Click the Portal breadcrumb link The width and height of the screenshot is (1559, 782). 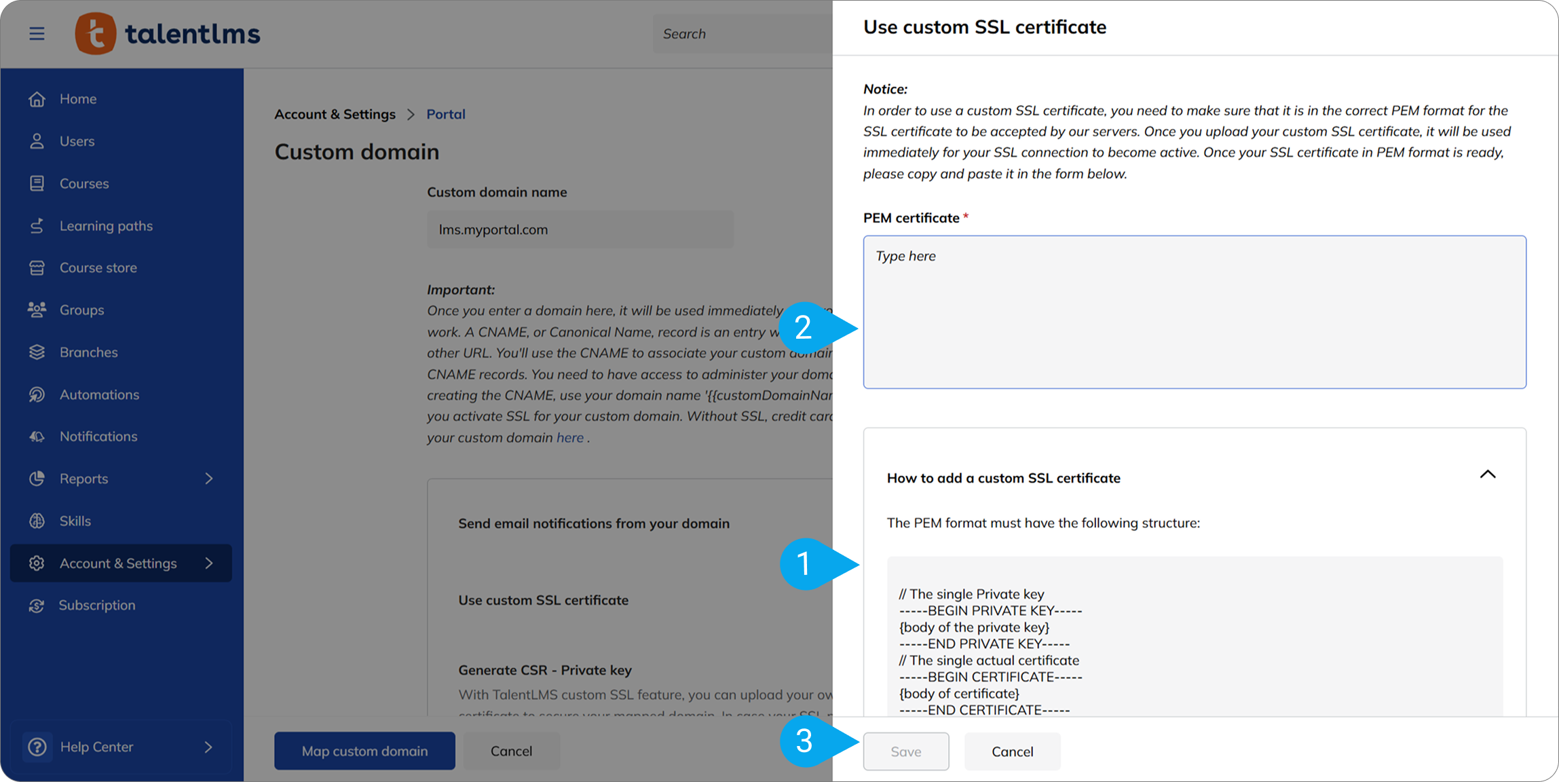(x=445, y=114)
